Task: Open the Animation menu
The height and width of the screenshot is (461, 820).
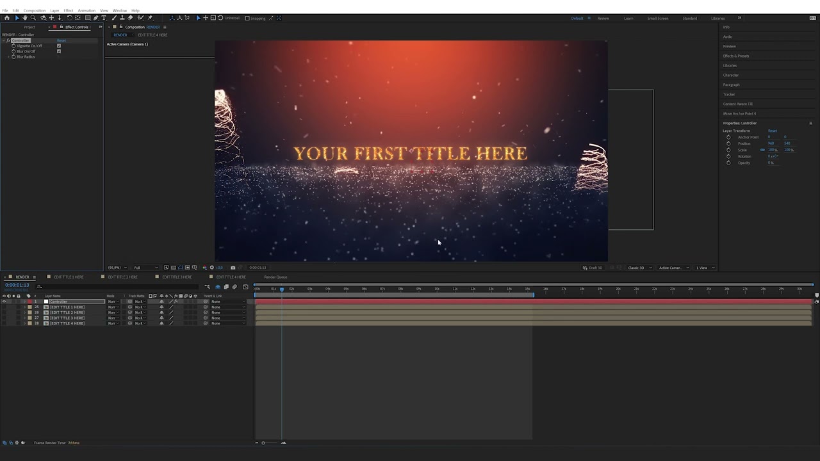Action: pyautogui.click(x=86, y=10)
